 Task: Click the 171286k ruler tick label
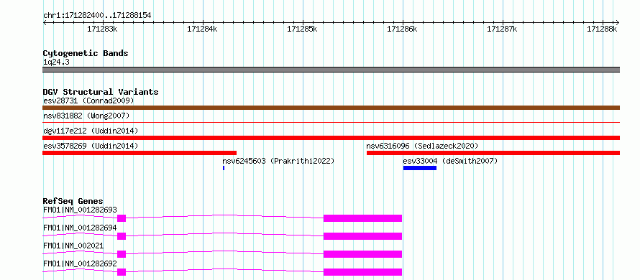(403, 29)
